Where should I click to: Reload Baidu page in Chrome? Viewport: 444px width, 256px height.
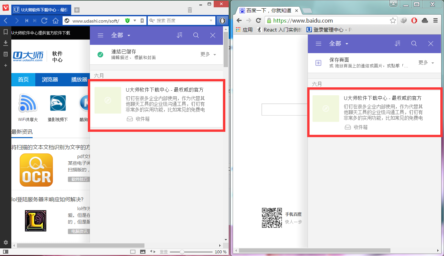coord(258,21)
